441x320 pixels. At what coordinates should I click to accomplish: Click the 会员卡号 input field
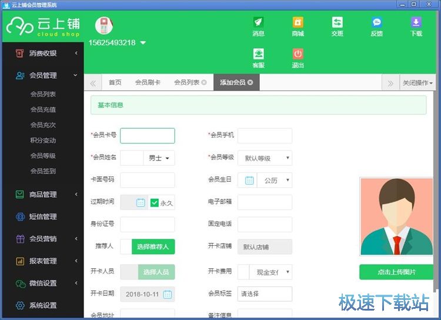(148, 136)
